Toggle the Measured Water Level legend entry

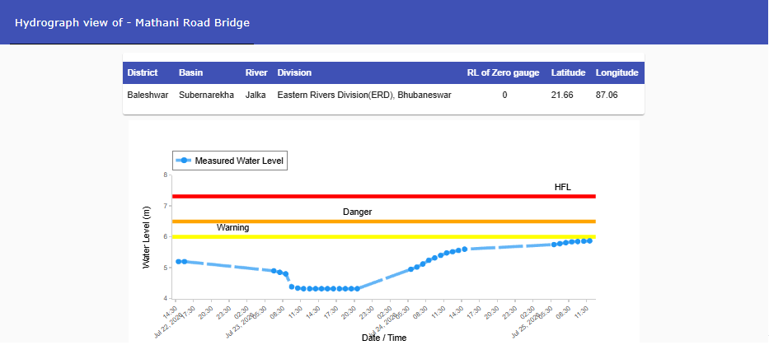(229, 161)
